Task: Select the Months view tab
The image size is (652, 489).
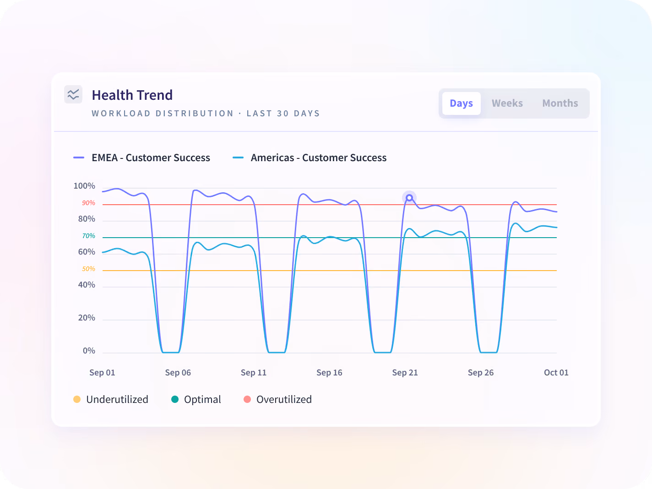Action: pos(560,103)
